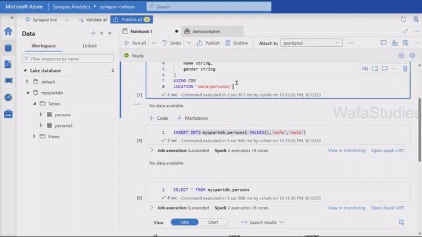The height and width of the screenshot is (237, 422).
Task: Open the Monitor hub icon
Action: point(8,97)
